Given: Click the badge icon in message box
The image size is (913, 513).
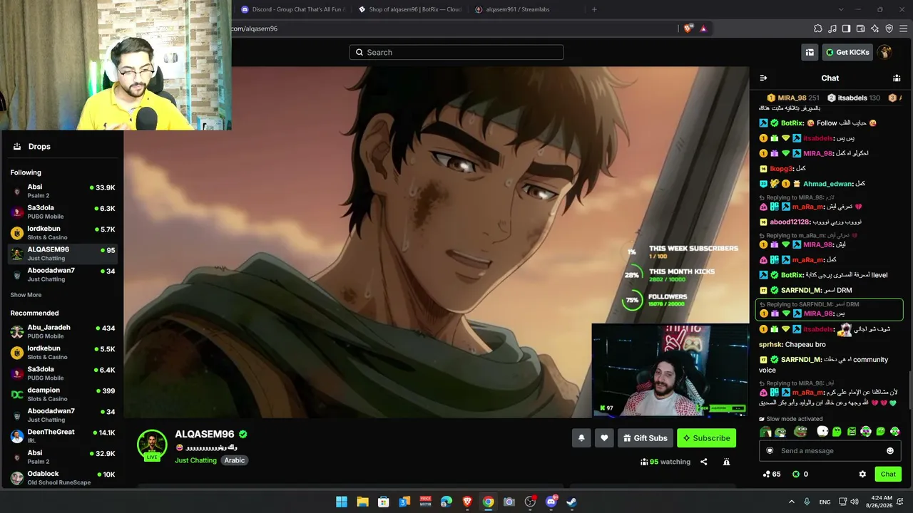Looking at the screenshot, I should (770, 450).
